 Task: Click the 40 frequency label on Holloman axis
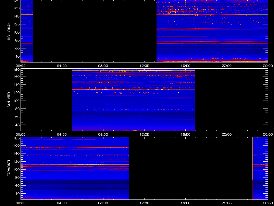[17, 56]
